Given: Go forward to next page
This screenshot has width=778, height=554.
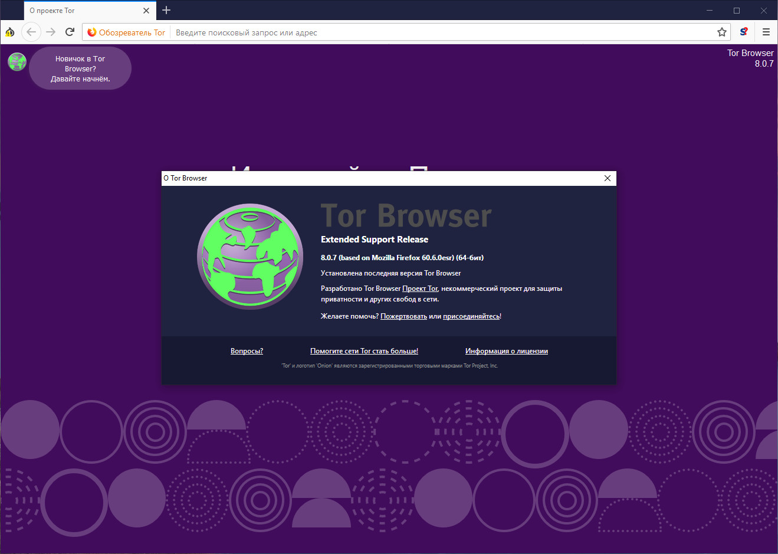Looking at the screenshot, I should 51,32.
